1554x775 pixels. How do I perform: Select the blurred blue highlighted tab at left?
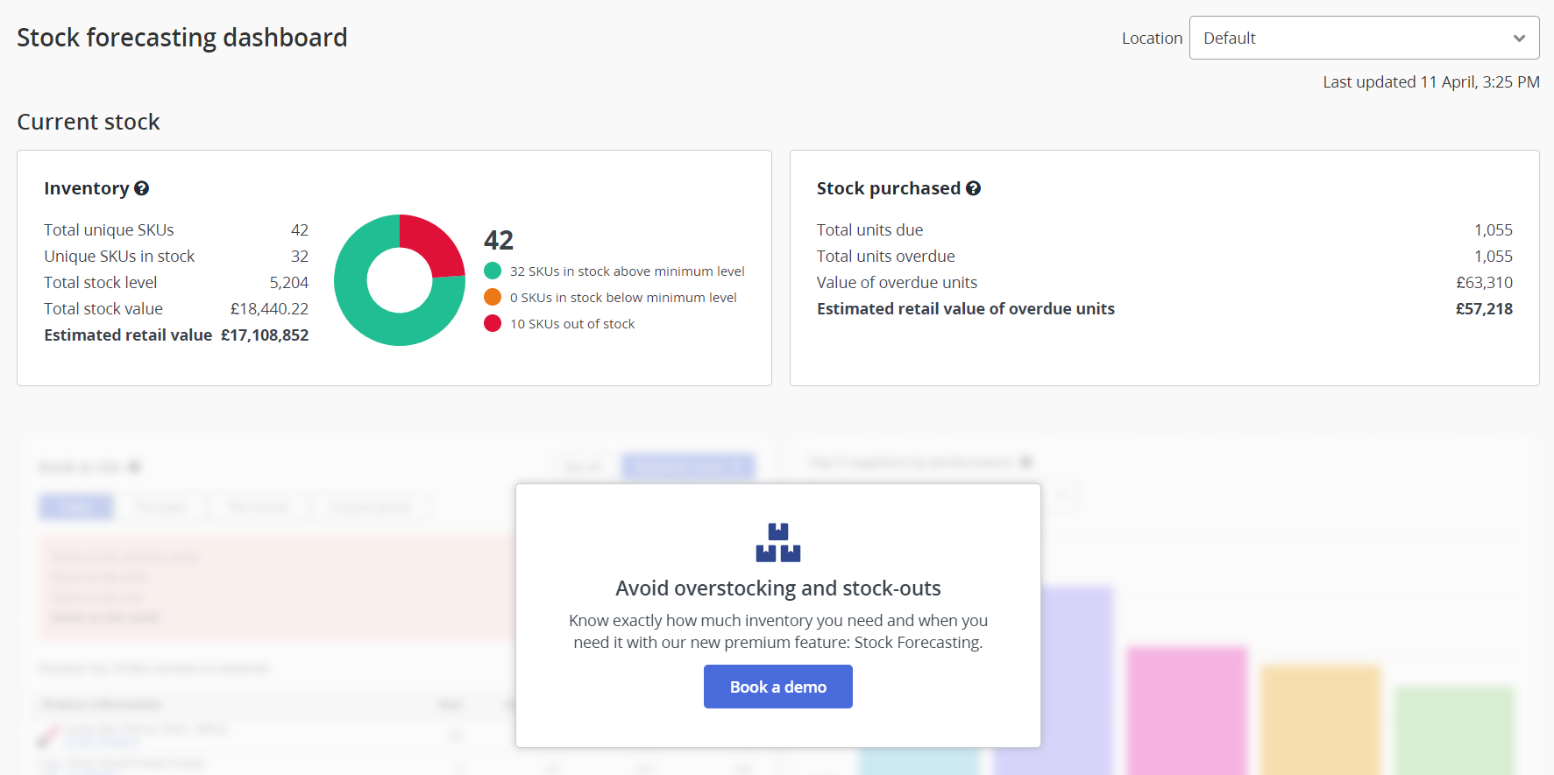tap(76, 506)
